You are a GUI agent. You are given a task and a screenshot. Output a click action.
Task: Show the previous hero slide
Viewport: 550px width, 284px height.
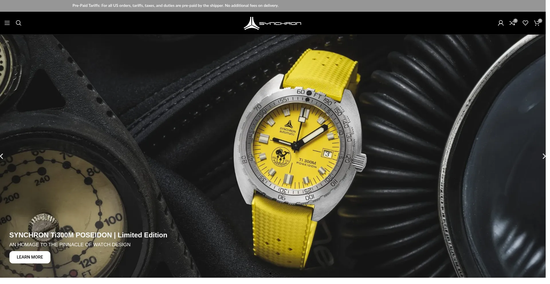tap(2, 156)
